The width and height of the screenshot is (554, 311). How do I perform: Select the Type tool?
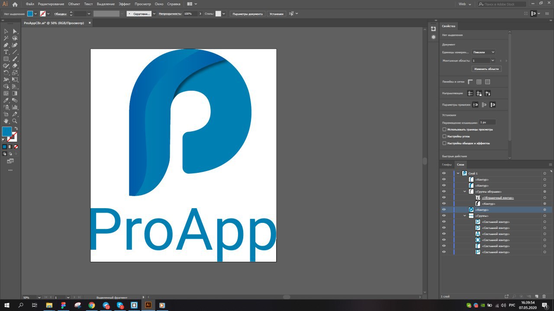[x=6, y=52]
